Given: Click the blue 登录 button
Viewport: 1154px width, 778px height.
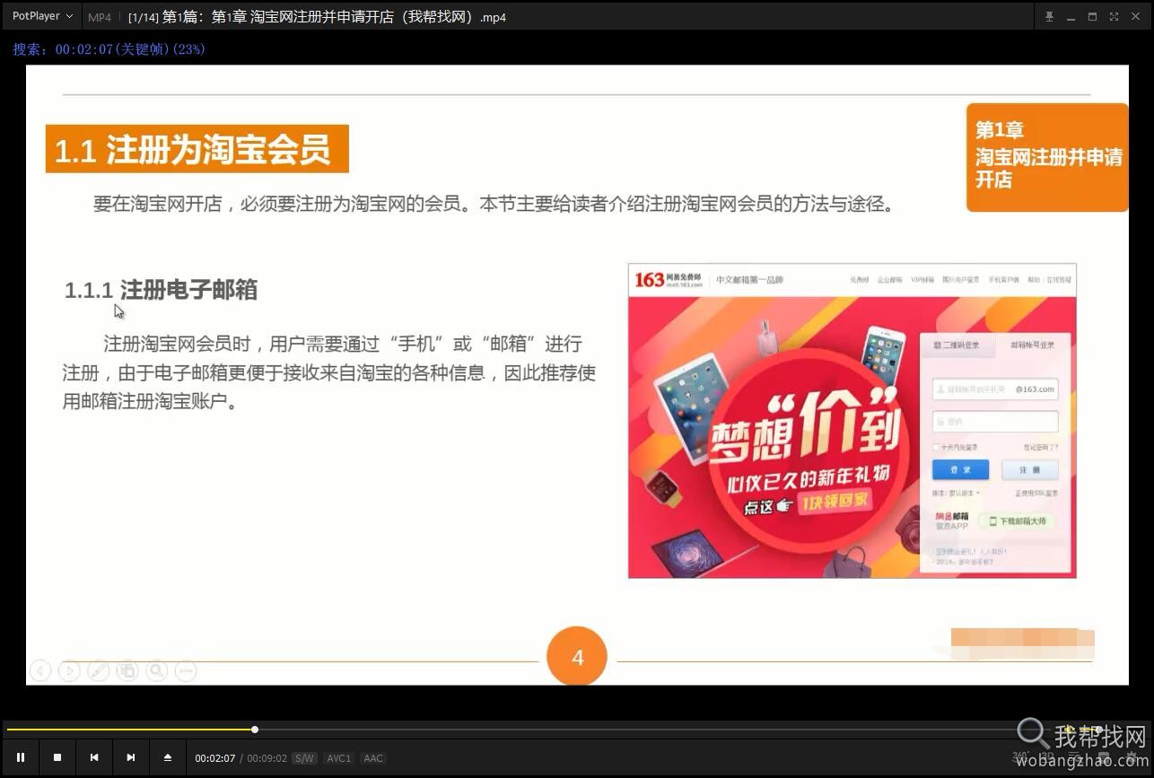Looking at the screenshot, I should (960, 470).
